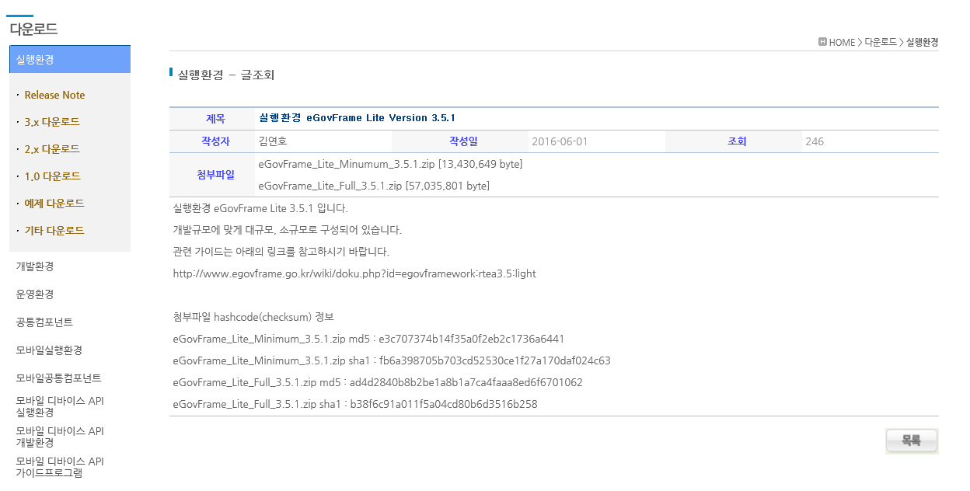This screenshot has width=970, height=491.
Task: Download eGovFrame_Lite_Minumum_3.5.1.zip attachment
Action: pos(347,164)
